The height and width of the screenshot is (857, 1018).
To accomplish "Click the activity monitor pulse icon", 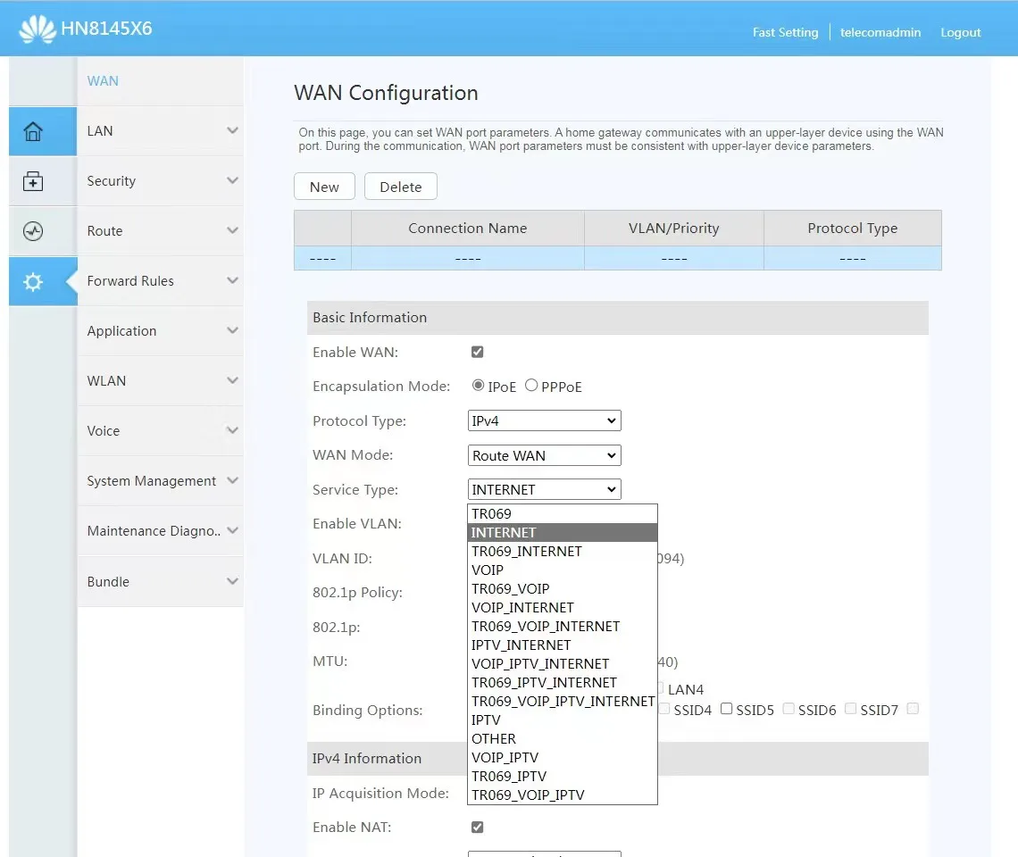I will pyautogui.click(x=33, y=232).
